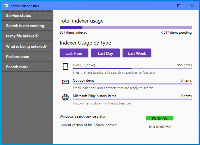
Task: Click the Edge history '0 items' count
Action: coord(186,96)
